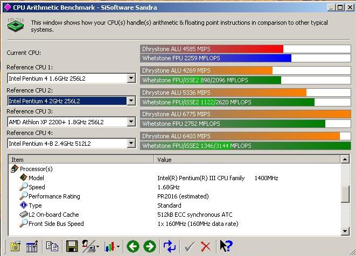Click the blue Whetstone FPU 2259 MFLOPS bar
This screenshot has width=356, height=256.
(x=215, y=58)
